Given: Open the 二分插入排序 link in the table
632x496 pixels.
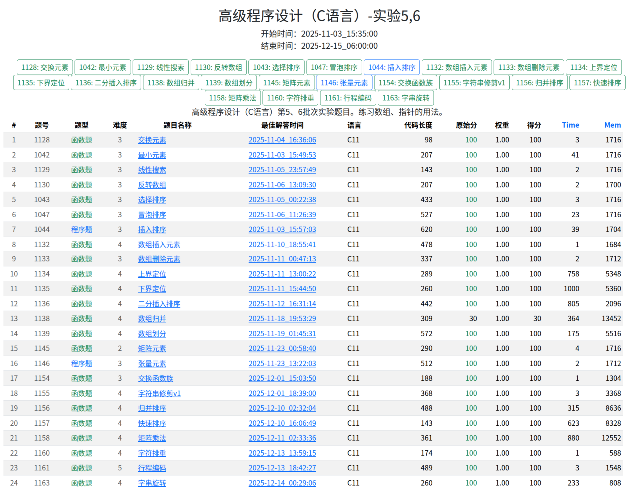Looking at the screenshot, I should (x=159, y=304).
